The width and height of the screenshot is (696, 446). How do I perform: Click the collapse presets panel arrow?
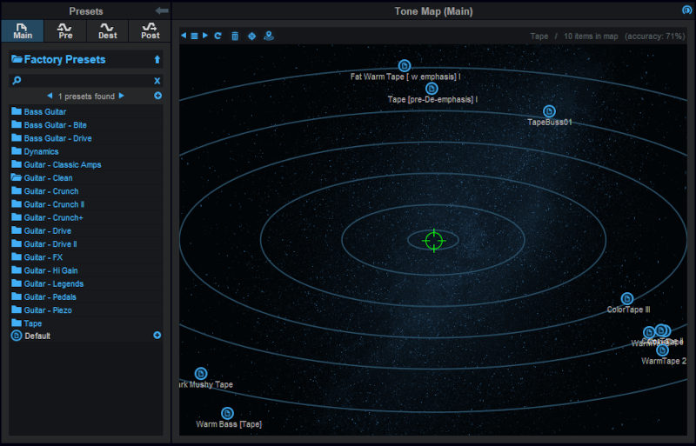pos(162,10)
